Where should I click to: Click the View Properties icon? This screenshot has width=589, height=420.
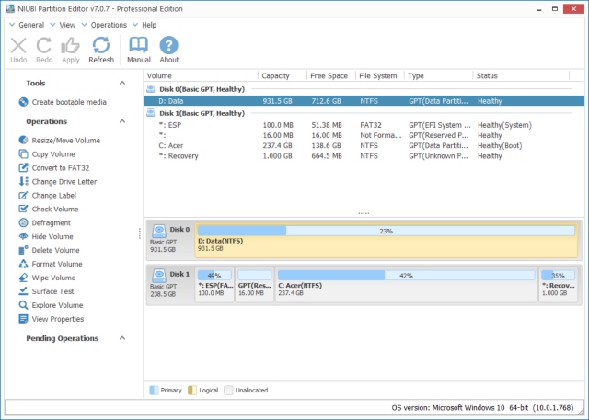[x=23, y=319]
